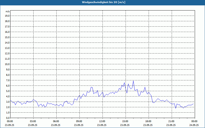Click the highest wind speed peak after 15:00
205x128 pixels.
(x=133, y=81)
